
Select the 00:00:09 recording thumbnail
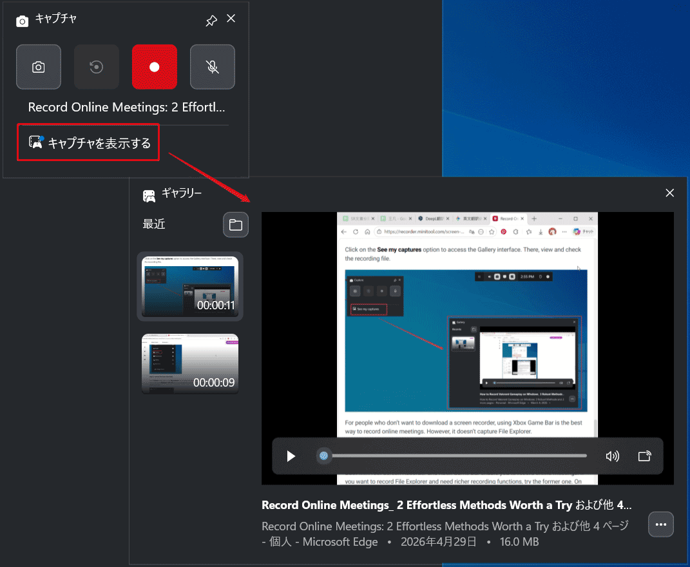(x=190, y=363)
